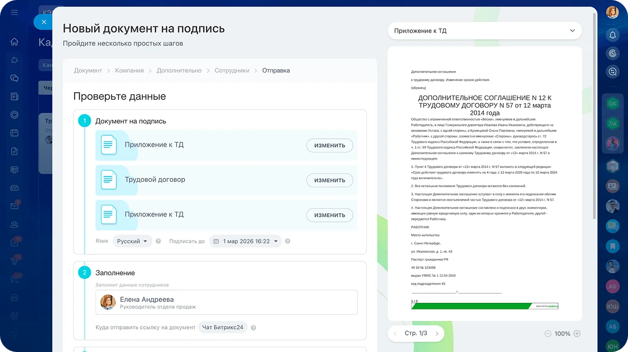Image resolution: width=628 pixels, height=352 pixels.
Task: Open the shopping cart icon in left sidebar
Action: coord(14,334)
